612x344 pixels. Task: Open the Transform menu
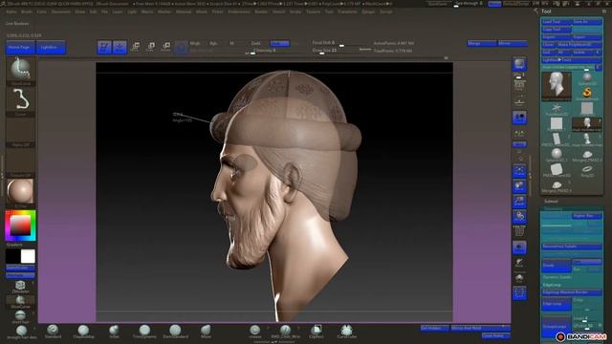click(x=347, y=11)
